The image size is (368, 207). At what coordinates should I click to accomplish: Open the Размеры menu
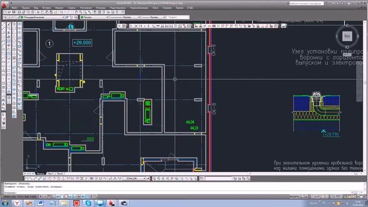click(101, 7)
